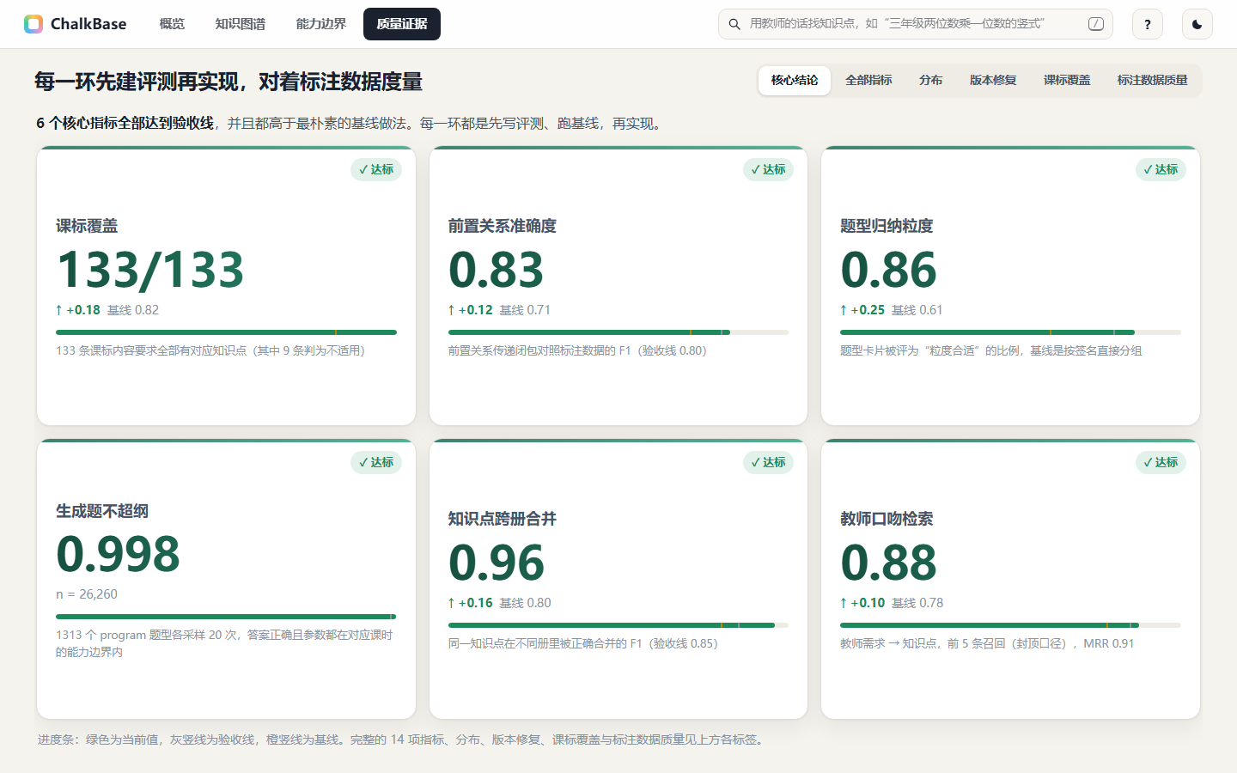Viewport: 1237px width, 773px height.
Task: Click the search magnifier icon
Action: (734, 24)
